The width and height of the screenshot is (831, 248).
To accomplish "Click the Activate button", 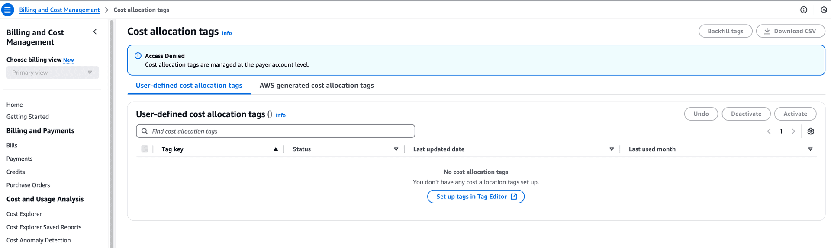I will click(795, 114).
